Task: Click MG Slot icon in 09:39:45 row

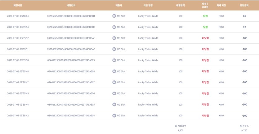Action: click(x=114, y=93)
